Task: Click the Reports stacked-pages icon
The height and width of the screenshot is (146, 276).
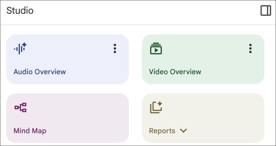Action: click(156, 107)
